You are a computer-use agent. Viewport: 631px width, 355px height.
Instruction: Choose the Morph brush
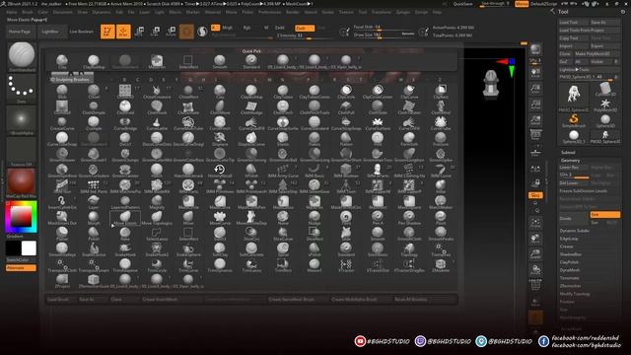click(x=94, y=218)
